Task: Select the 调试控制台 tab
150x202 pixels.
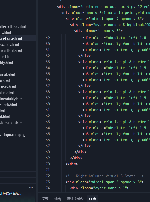Action: [75, 199]
